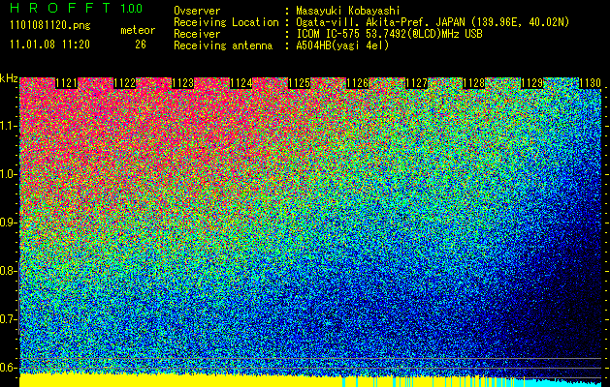Click the 0.8 frequency axis label
Image resolution: width=610 pixels, height=387 pixels.
(x=8, y=271)
